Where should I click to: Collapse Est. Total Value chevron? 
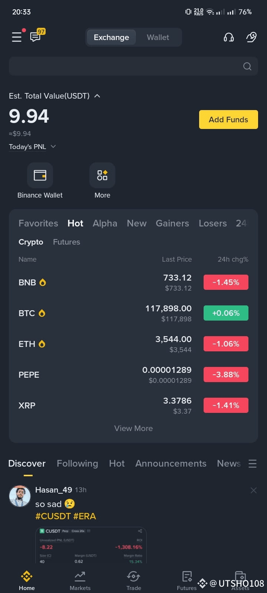coord(97,96)
